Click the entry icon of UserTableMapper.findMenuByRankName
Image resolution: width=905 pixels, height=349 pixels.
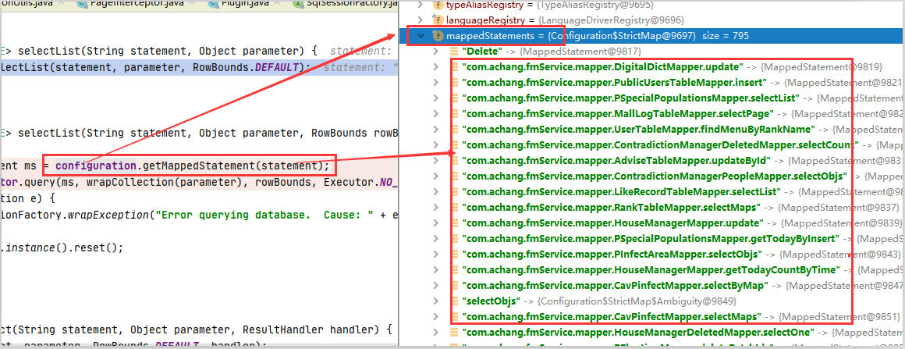456,130
